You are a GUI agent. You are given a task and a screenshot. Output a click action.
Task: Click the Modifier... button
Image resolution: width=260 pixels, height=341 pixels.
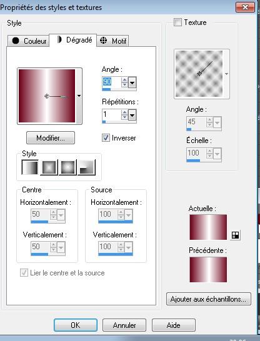click(51, 137)
